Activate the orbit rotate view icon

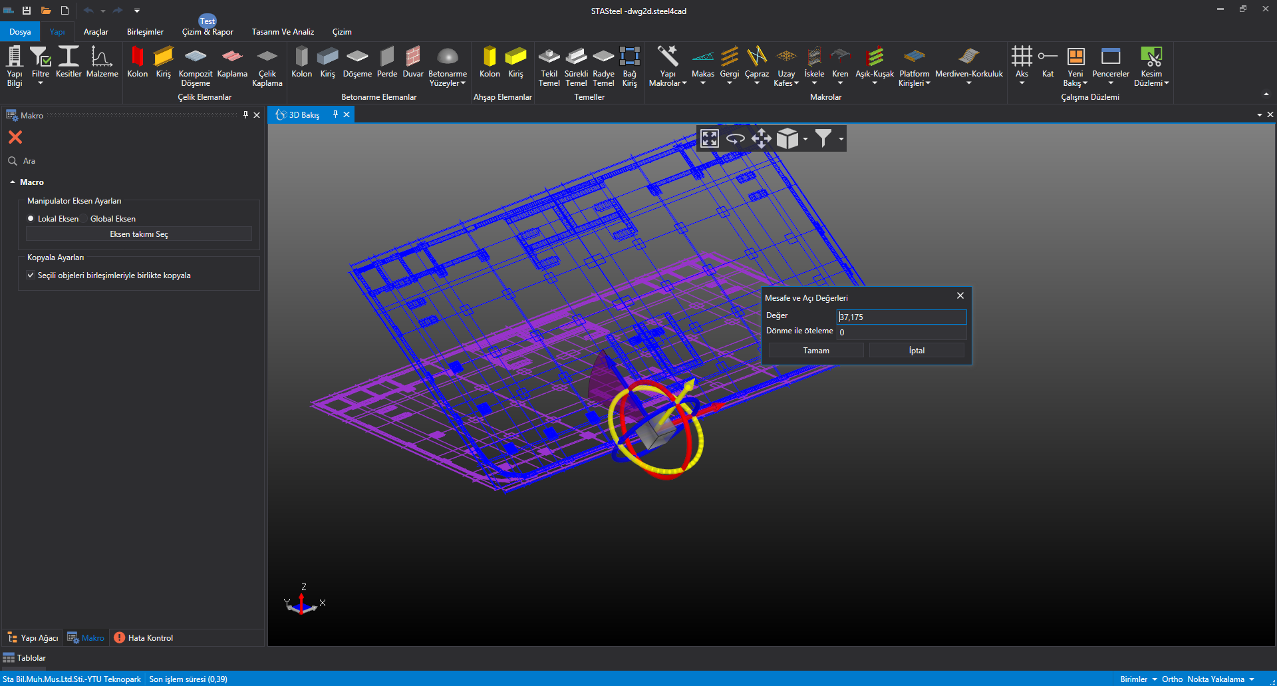(735, 138)
